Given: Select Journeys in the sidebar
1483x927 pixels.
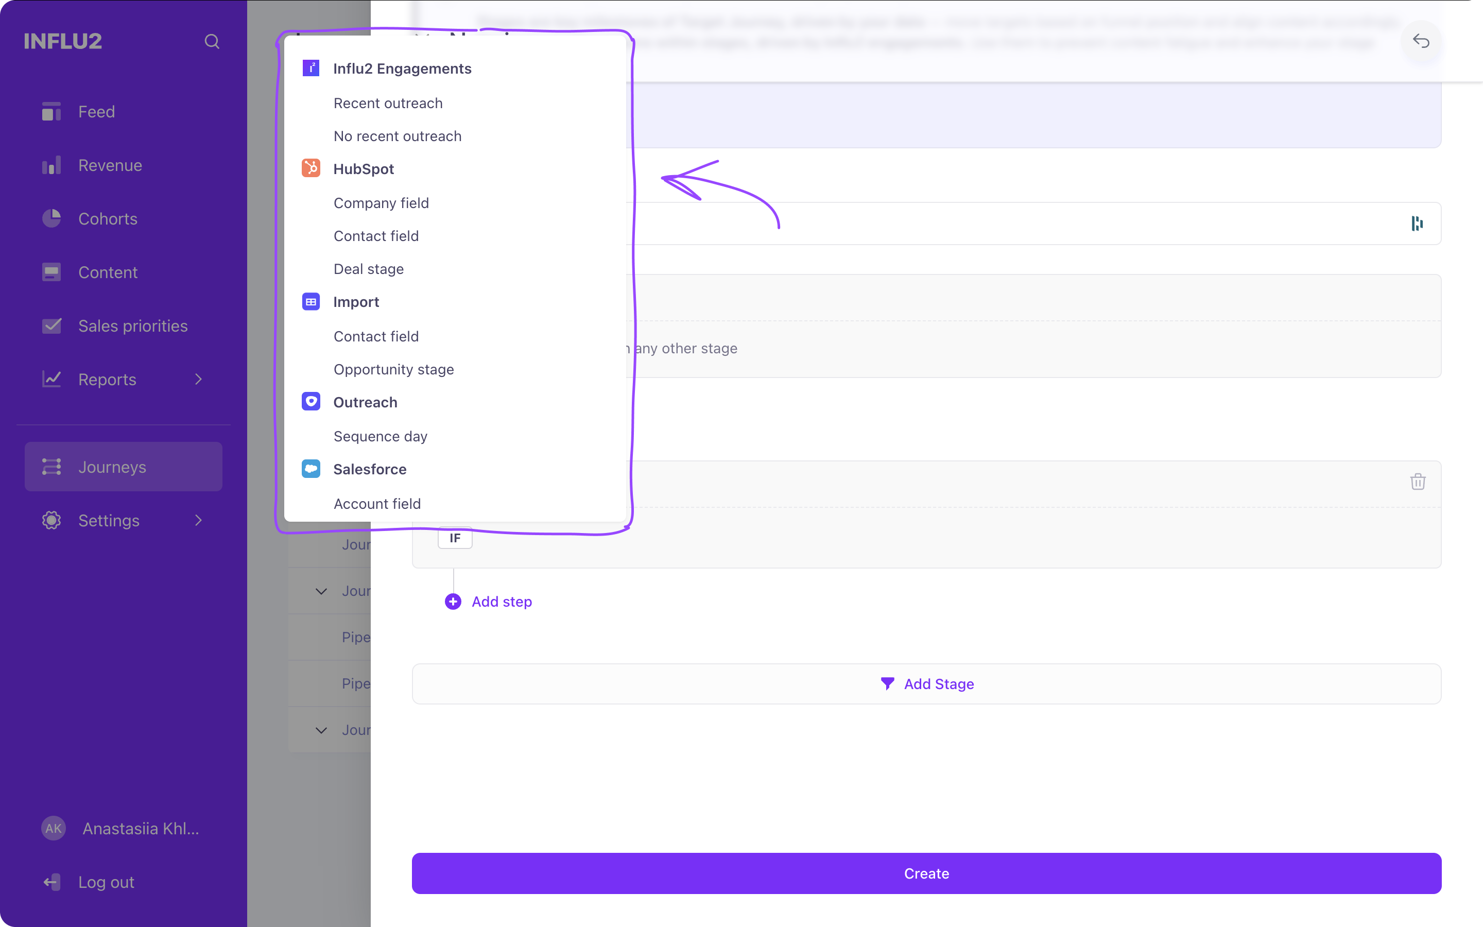Looking at the screenshot, I should tap(123, 467).
